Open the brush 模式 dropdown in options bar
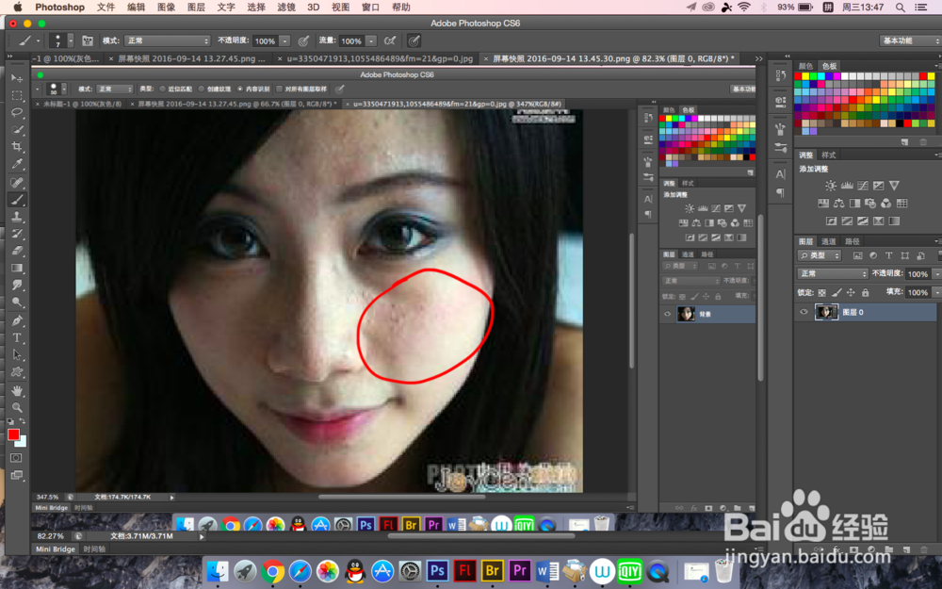This screenshot has height=589, width=942. click(167, 41)
